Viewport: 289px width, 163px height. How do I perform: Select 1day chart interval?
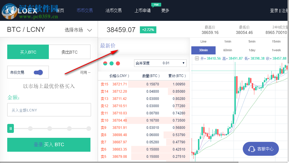click(x=252, y=50)
